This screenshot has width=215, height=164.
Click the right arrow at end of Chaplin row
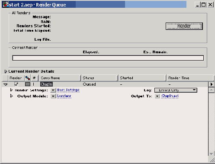point(212,84)
